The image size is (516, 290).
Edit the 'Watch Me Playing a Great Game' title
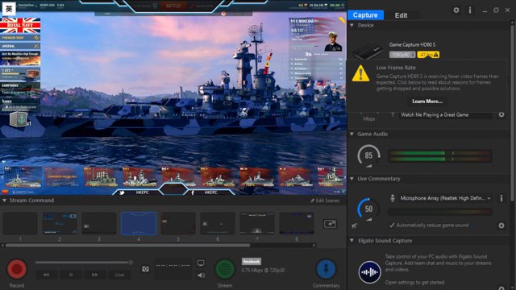[446, 114]
